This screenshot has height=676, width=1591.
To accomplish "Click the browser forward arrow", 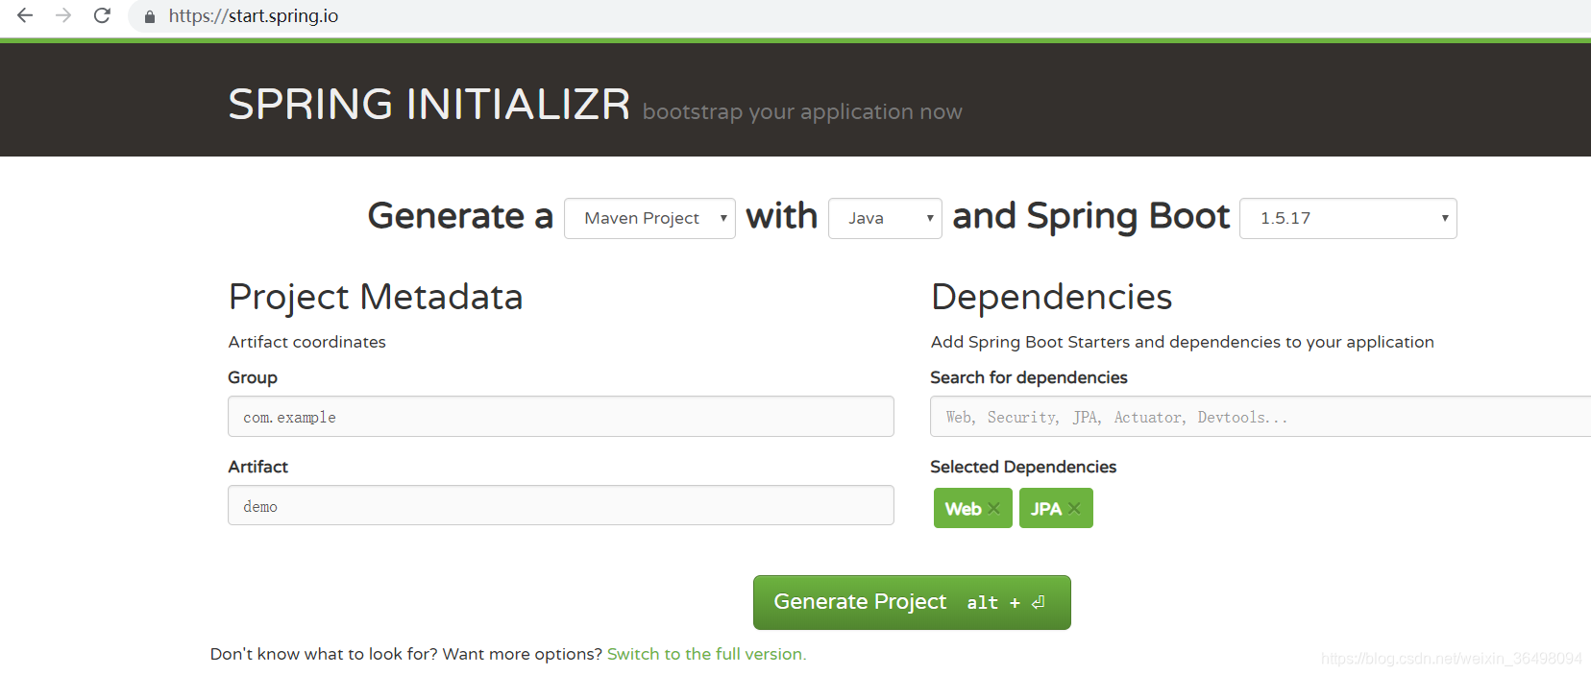I will point(63,15).
